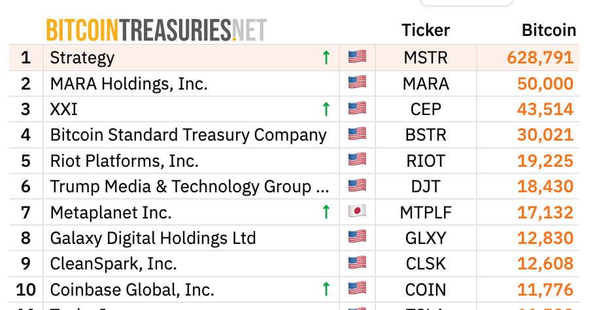
Task: Click the Japan flag in Metaplanet row
Action: (x=357, y=211)
